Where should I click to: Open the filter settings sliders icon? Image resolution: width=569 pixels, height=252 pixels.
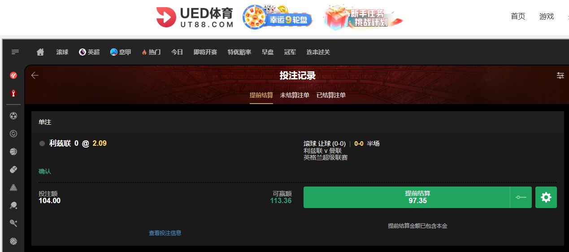(560, 75)
